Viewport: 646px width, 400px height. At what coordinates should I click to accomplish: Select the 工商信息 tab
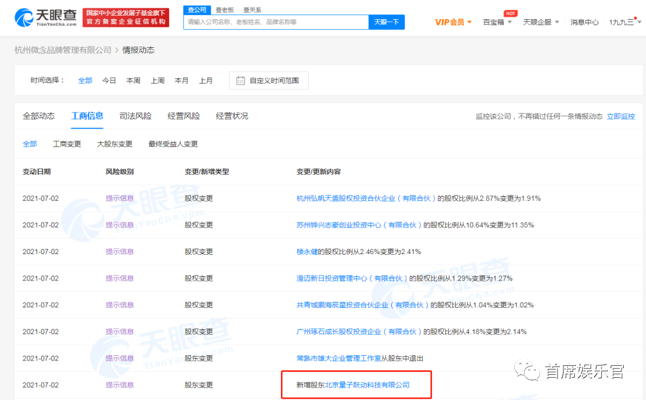[87, 116]
